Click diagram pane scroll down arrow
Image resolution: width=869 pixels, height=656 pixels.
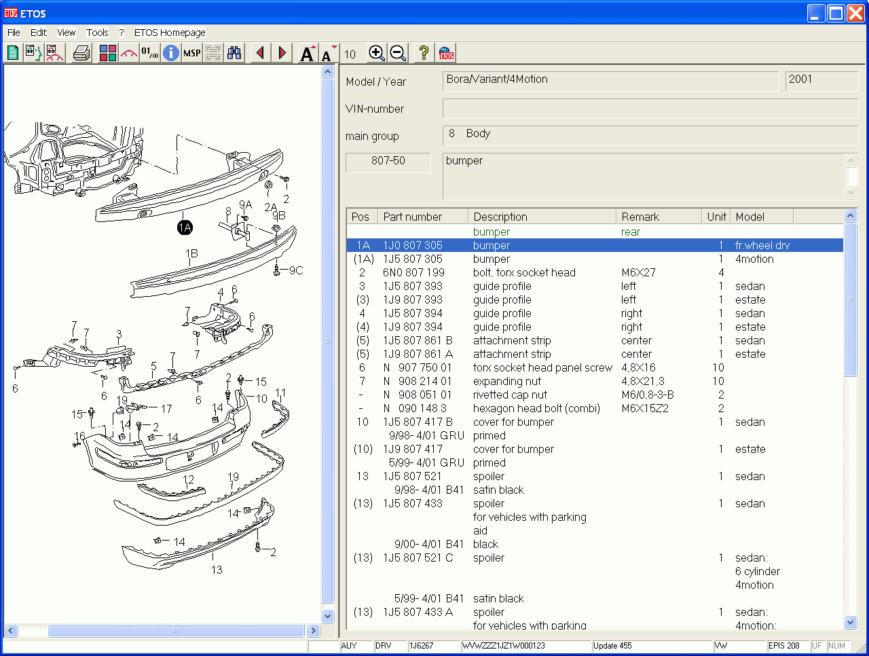click(328, 617)
